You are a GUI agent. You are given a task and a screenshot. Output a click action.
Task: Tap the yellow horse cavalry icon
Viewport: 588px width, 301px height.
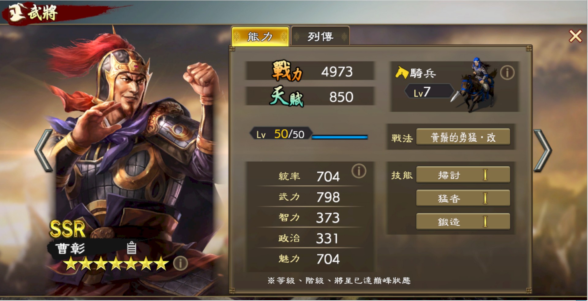coord(401,73)
